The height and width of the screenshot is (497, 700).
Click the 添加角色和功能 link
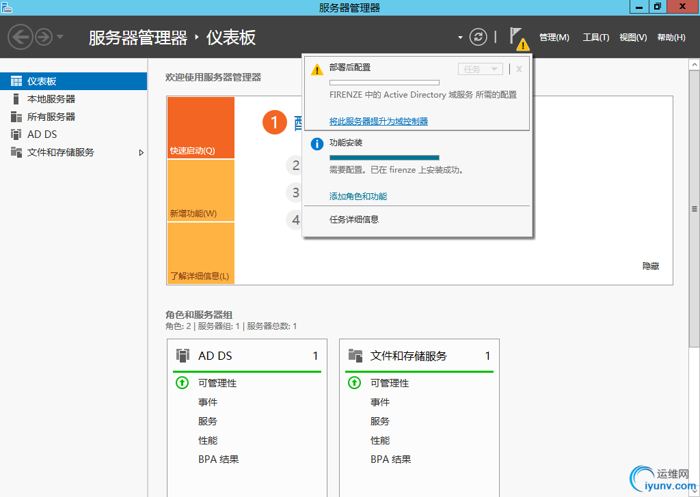[x=358, y=197]
